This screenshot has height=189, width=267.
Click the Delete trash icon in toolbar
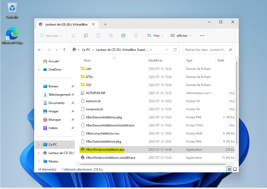pyautogui.click(x=136, y=35)
